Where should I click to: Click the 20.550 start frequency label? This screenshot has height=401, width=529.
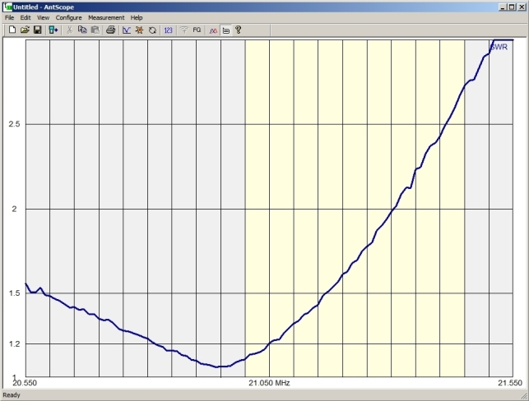point(25,383)
